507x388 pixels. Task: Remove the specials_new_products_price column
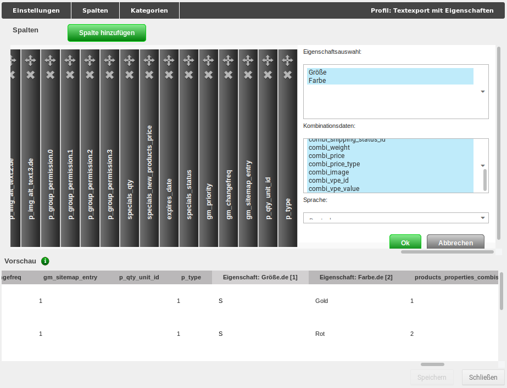pos(149,74)
